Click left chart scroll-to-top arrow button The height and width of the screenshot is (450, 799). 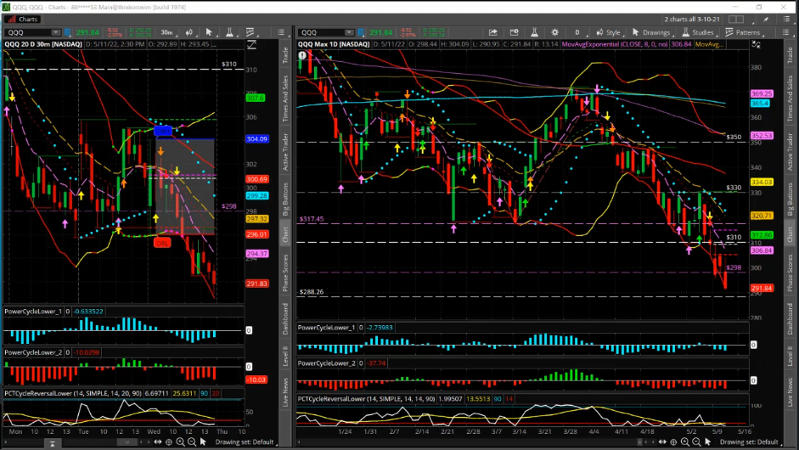coord(52,444)
